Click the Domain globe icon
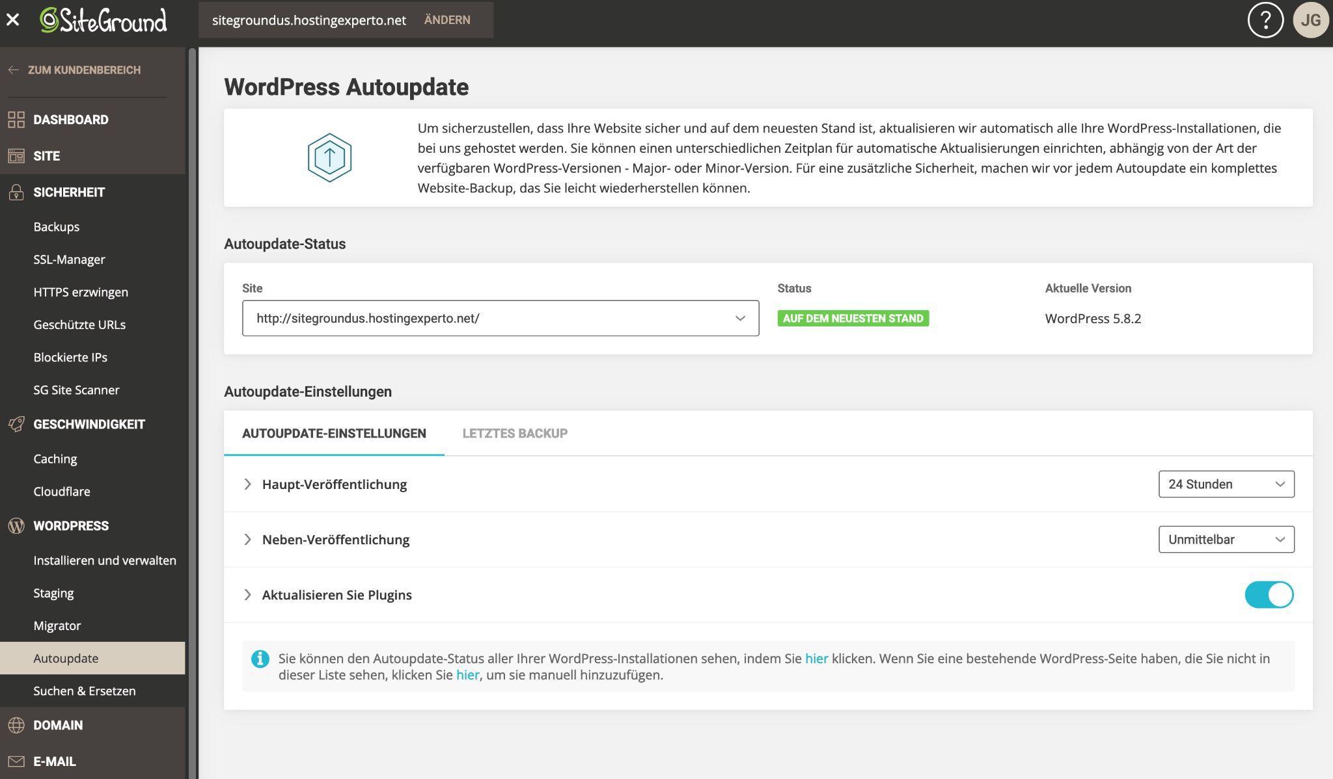This screenshot has height=779, width=1333. [16, 725]
